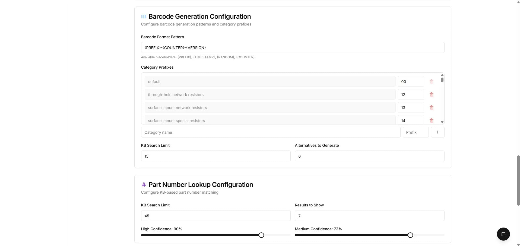The image size is (520, 246).
Task: Click category list scrollbar up arrow
Action: [442, 75]
